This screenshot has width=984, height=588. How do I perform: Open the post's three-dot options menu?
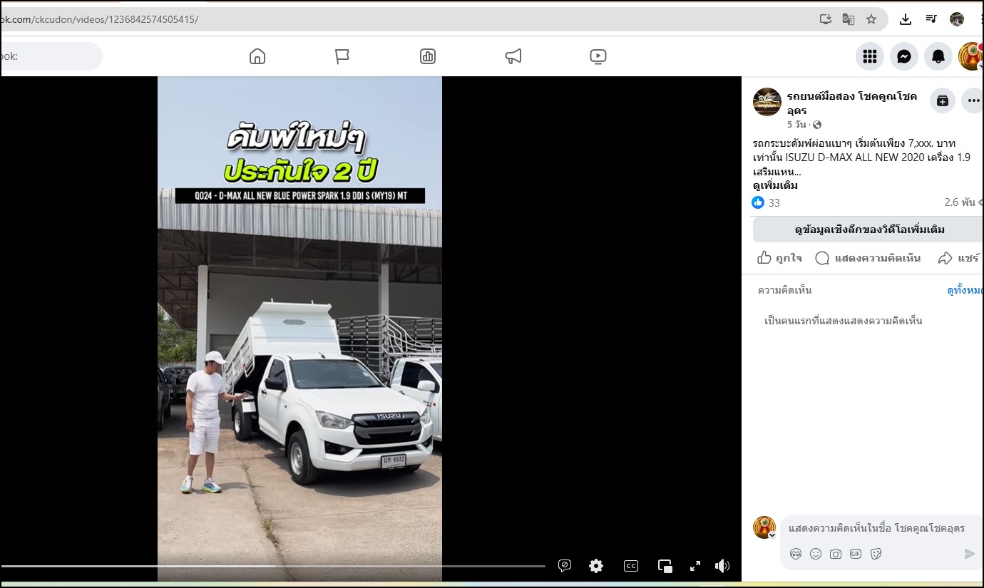(x=973, y=101)
